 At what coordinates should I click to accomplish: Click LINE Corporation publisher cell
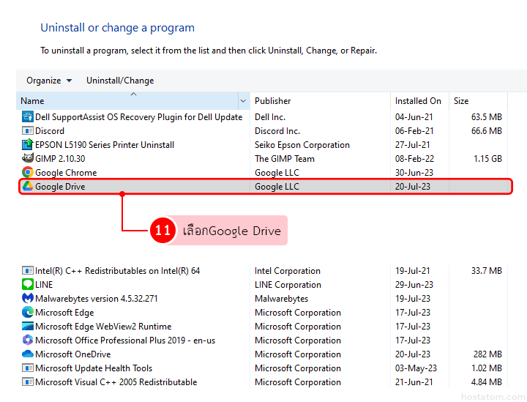click(x=288, y=285)
